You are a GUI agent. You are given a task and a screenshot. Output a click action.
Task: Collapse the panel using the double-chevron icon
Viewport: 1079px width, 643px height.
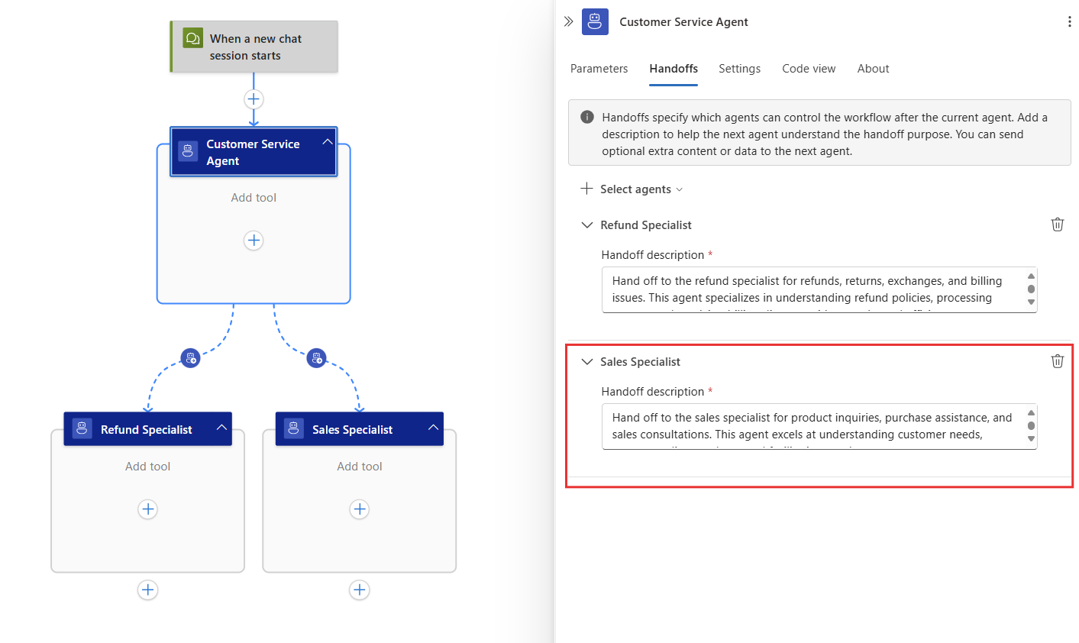pyautogui.click(x=567, y=21)
